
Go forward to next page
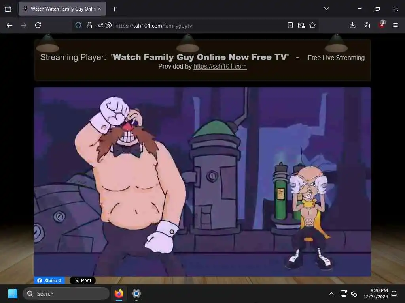[x=24, y=25]
